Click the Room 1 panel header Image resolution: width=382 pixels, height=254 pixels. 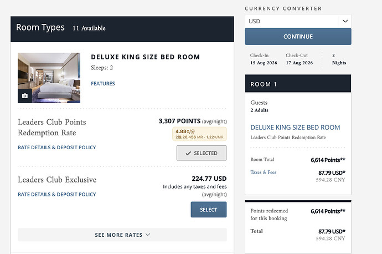298,83
